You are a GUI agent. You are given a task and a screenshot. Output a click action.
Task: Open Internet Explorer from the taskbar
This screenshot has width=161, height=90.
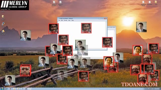coord(7,89)
